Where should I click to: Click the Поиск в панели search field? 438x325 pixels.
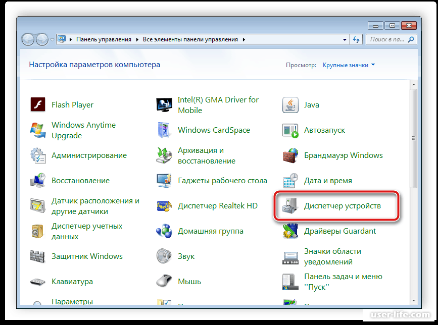[392, 39]
